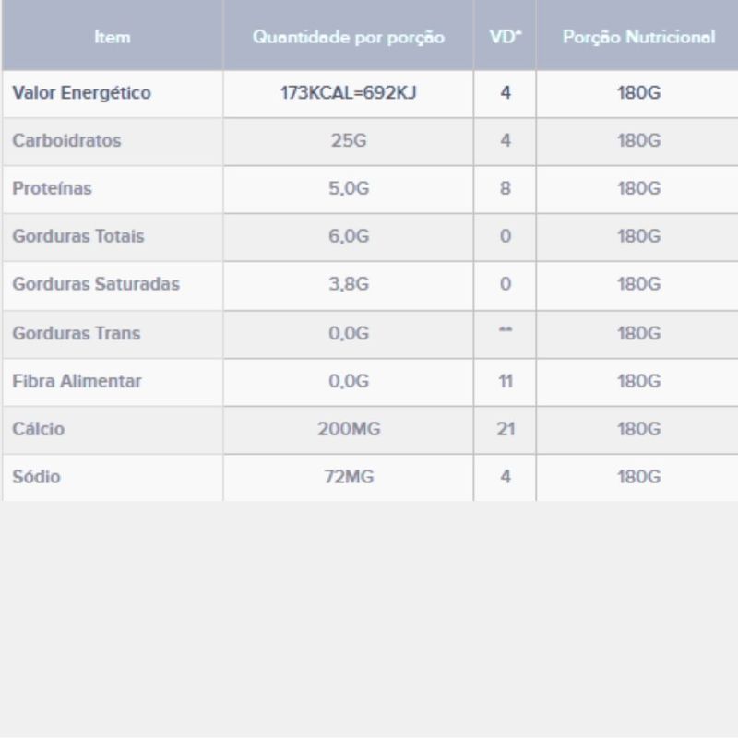Select the 72MG sodium quantity cell
This screenshot has width=738, height=738.
[x=348, y=477]
